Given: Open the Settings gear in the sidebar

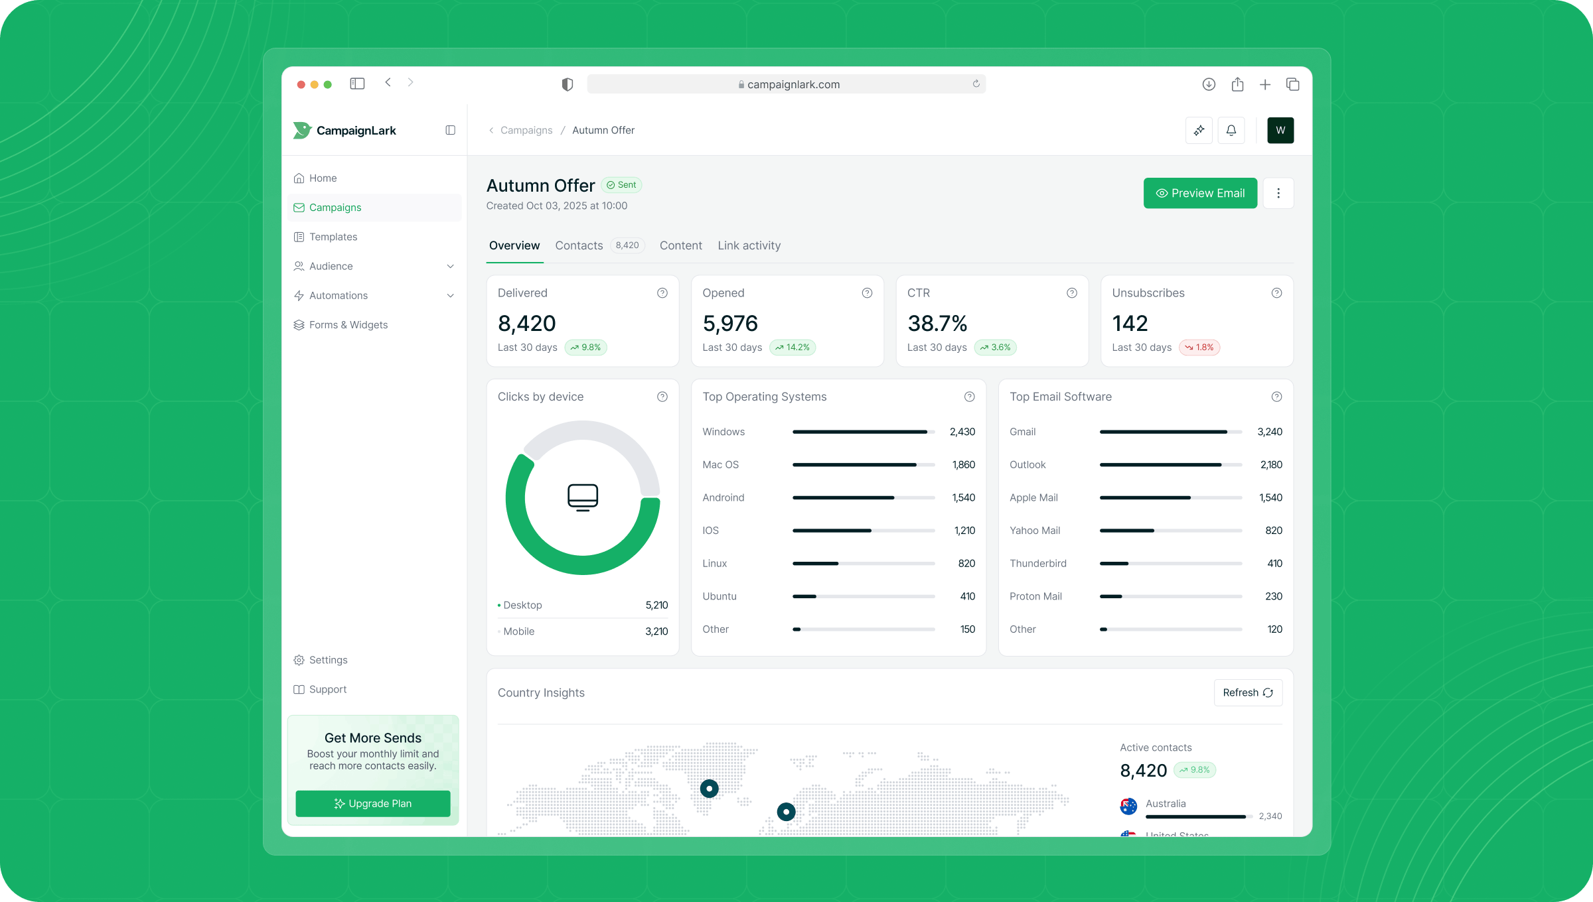Looking at the screenshot, I should [x=299, y=660].
